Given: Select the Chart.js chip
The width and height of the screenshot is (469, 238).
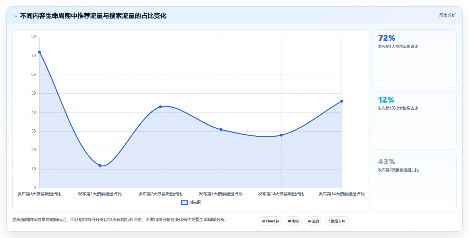Looking at the screenshot, I should point(270,221).
